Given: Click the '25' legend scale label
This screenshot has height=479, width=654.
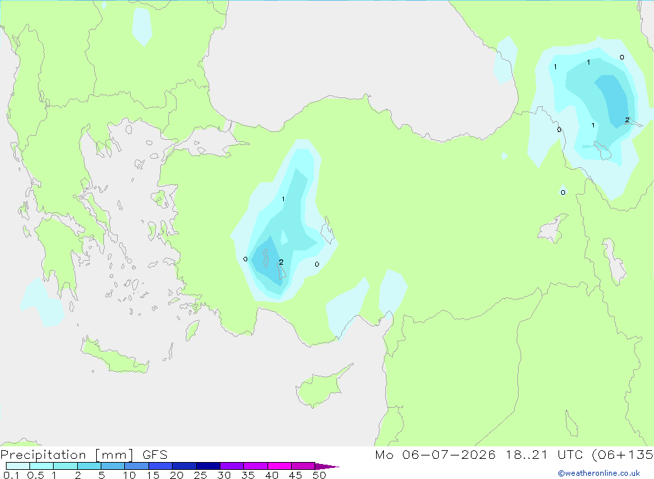Looking at the screenshot, I should point(200,475).
